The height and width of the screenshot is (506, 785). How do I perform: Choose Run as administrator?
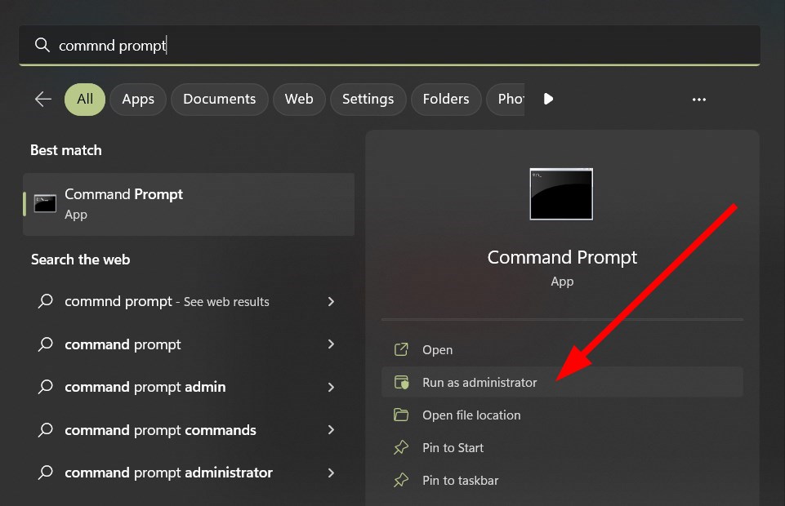[562, 383]
